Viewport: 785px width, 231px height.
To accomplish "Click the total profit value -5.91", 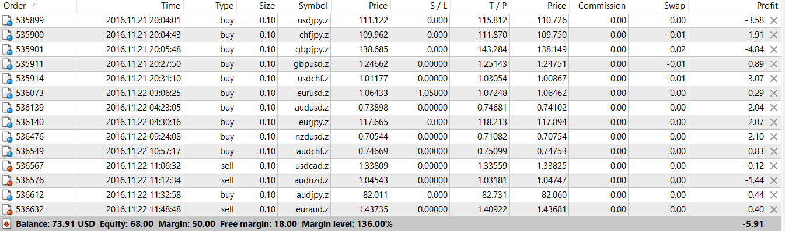I will pos(752,224).
